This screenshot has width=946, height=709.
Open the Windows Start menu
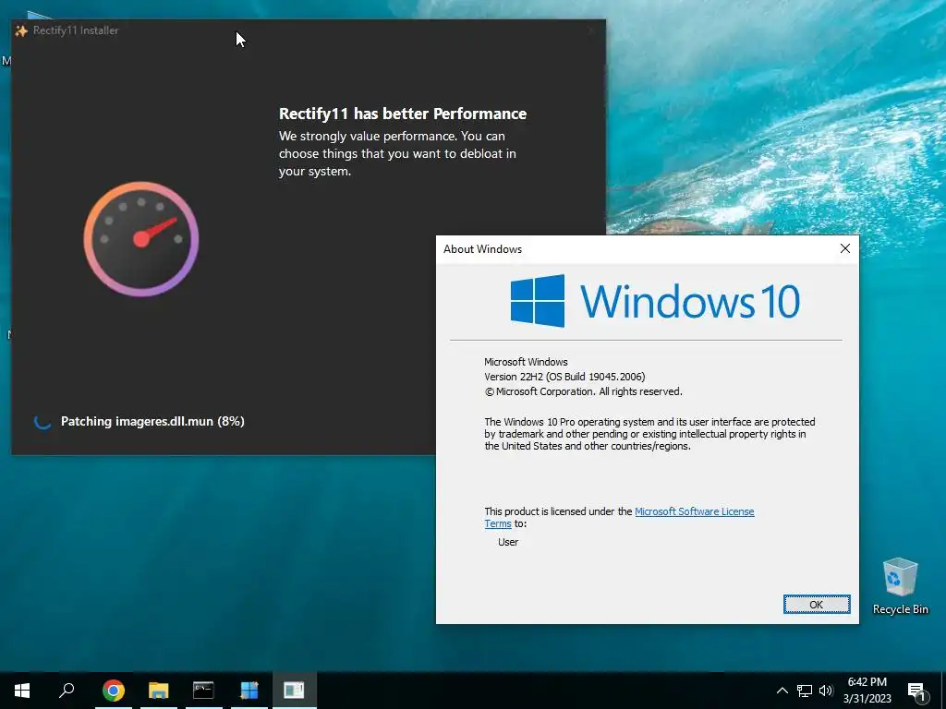pyautogui.click(x=22, y=691)
